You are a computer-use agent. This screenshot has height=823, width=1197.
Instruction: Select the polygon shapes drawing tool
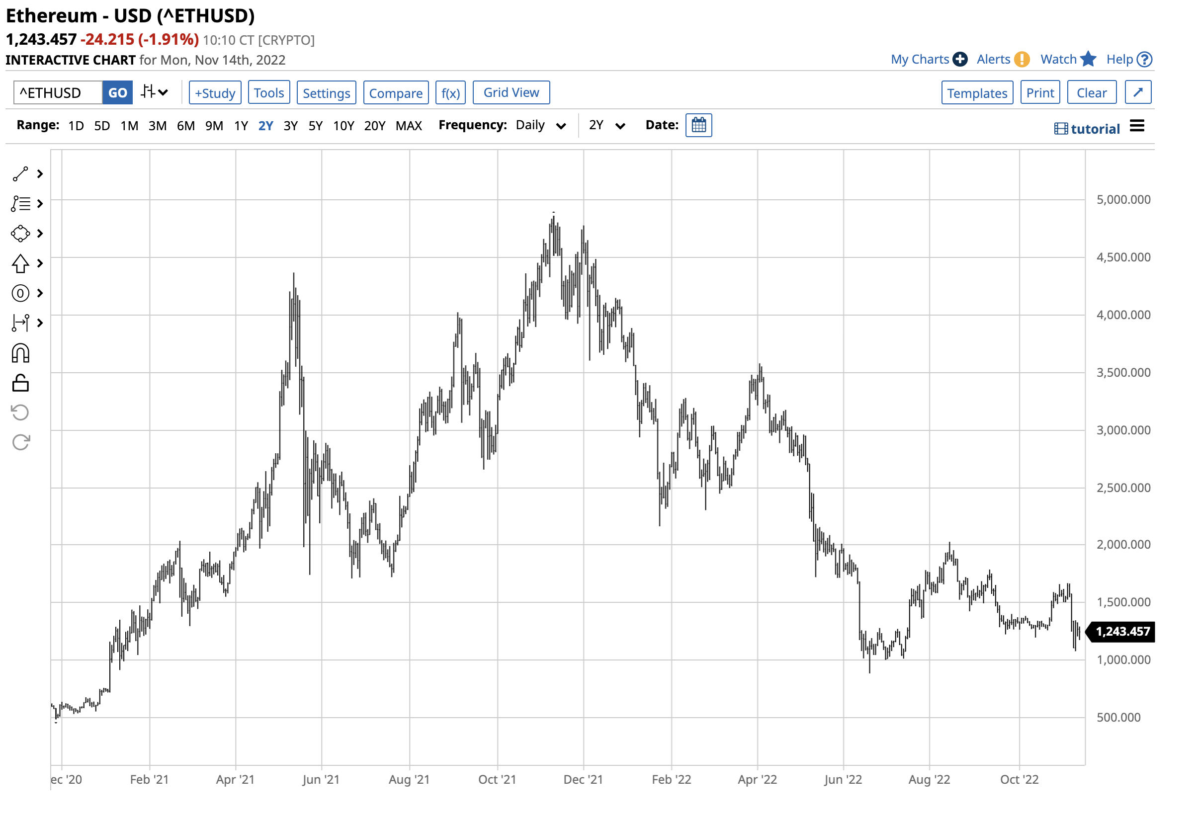click(20, 234)
